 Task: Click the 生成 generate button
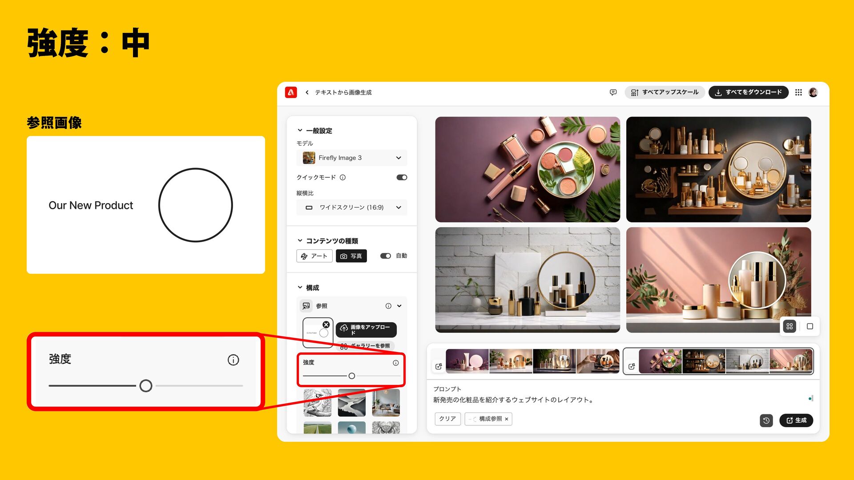pos(796,420)
